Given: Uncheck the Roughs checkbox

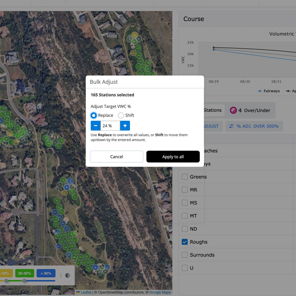Looking at the screenshot, I should coord(185,242).
